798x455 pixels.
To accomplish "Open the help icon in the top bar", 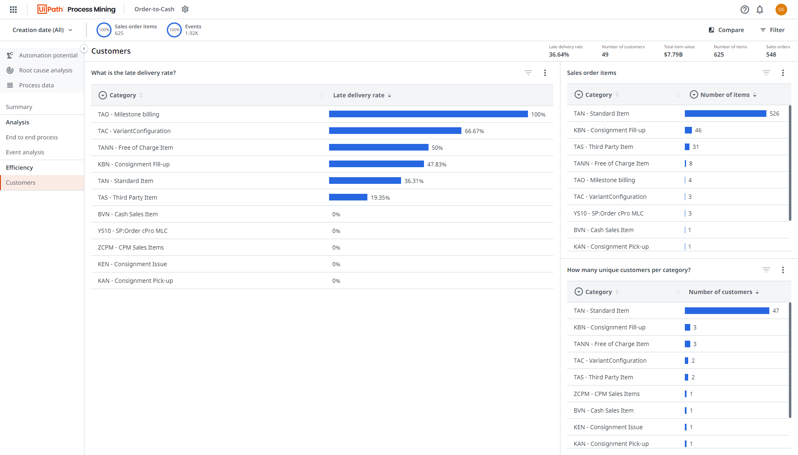I will click(745, 9).
